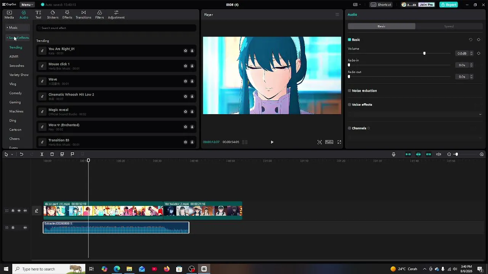Image resolution: width=488 pixels, height=274 pixels.
Task: Select the Audio tab in top toolbar
Action: point(24,14)
